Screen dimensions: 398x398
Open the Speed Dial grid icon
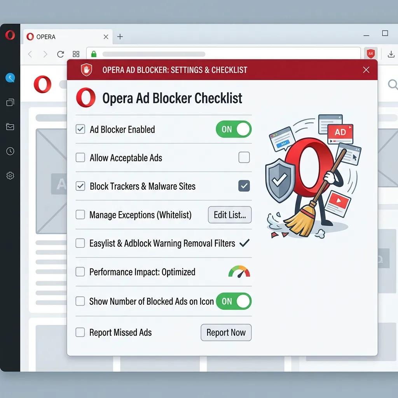pyautogui.click(x=76, y=54)
